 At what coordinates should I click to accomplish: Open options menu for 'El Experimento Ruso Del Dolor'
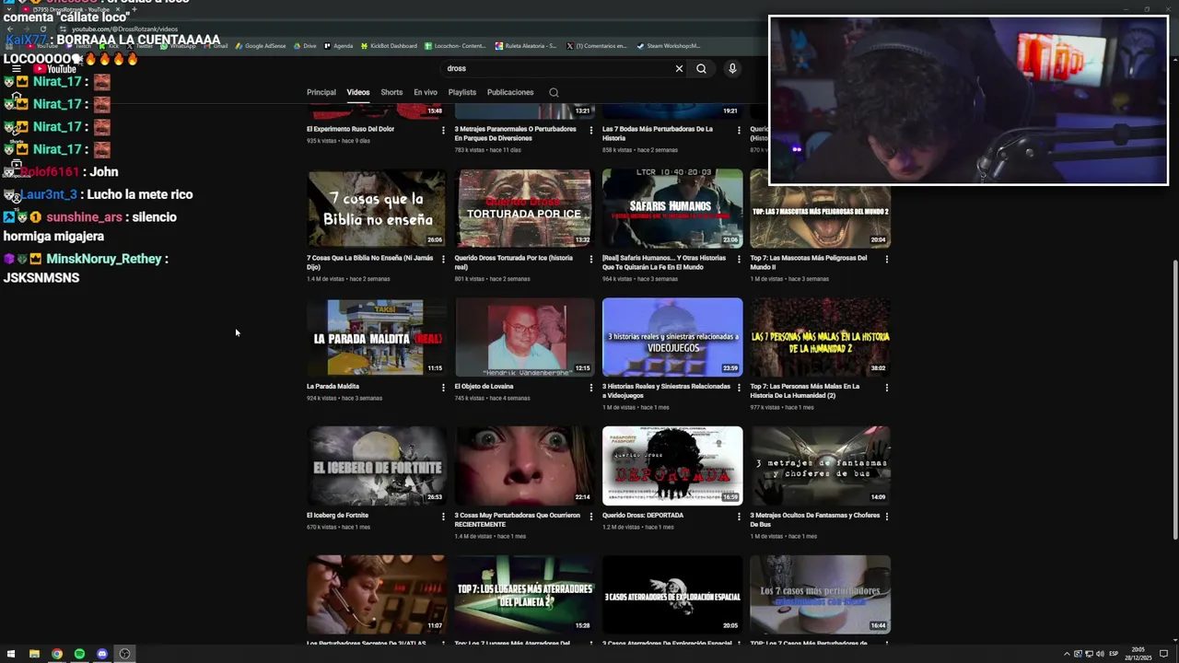coord(443,130)
